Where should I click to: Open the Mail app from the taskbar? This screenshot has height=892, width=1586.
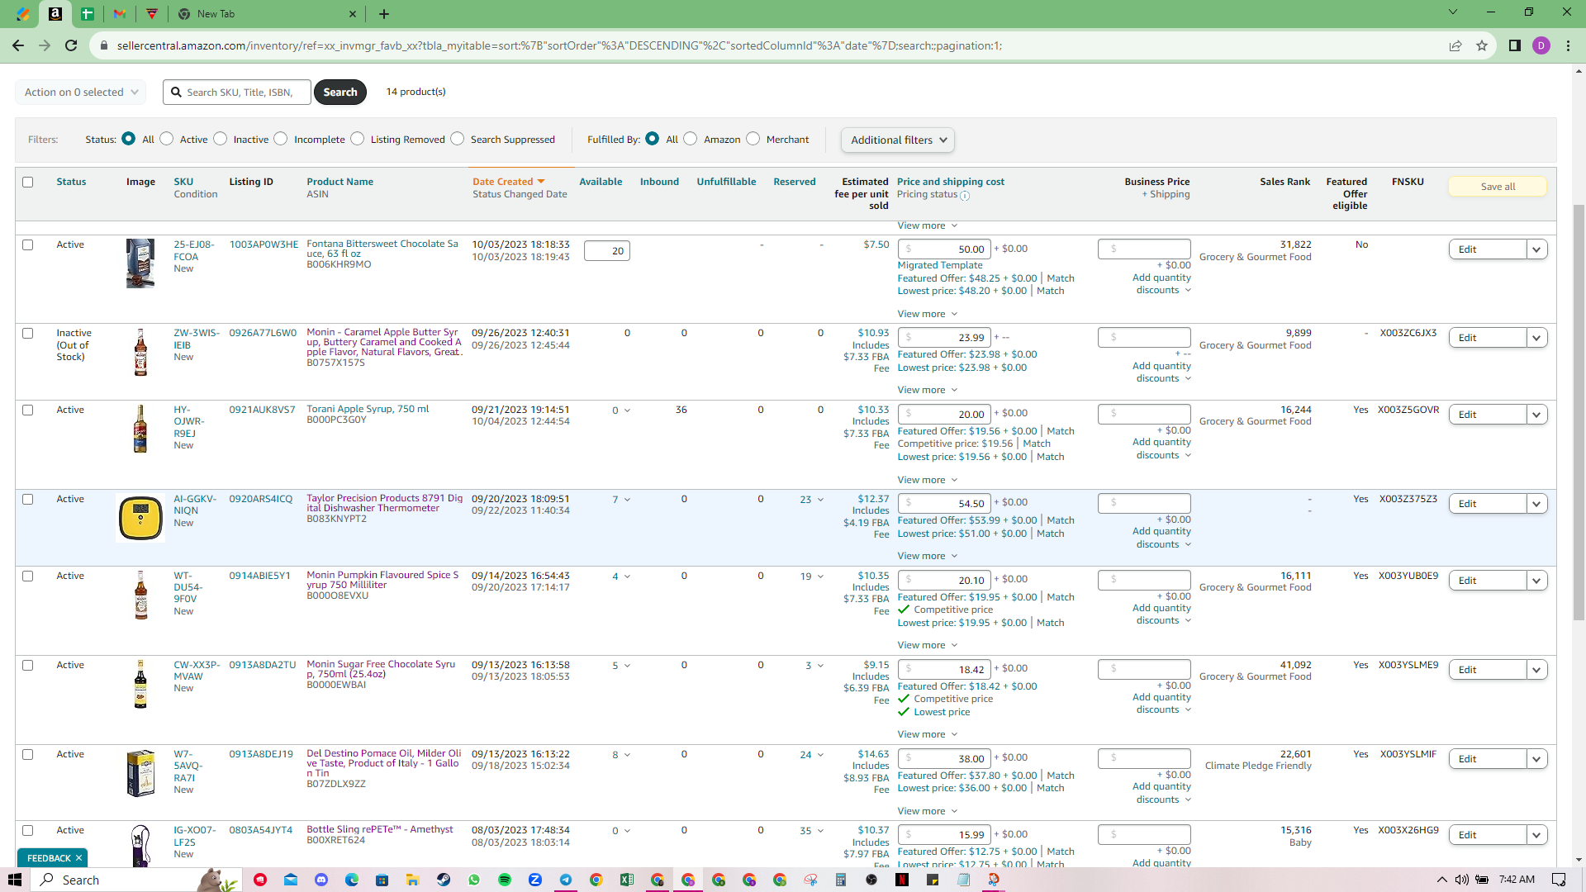pos(291,880)
